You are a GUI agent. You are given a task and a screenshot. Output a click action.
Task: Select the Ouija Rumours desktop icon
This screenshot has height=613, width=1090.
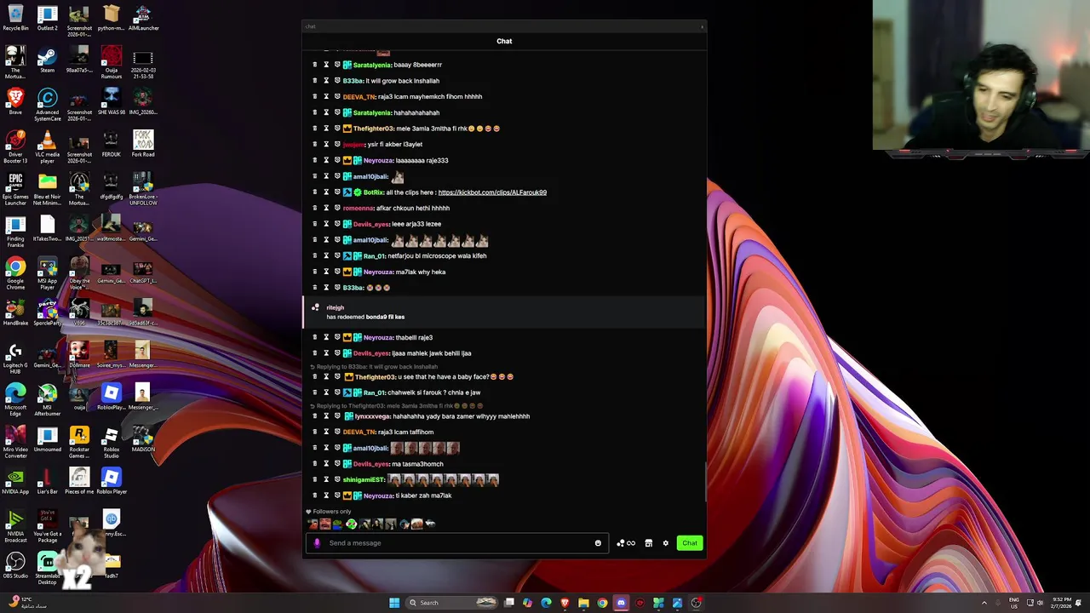pos(111,62)
